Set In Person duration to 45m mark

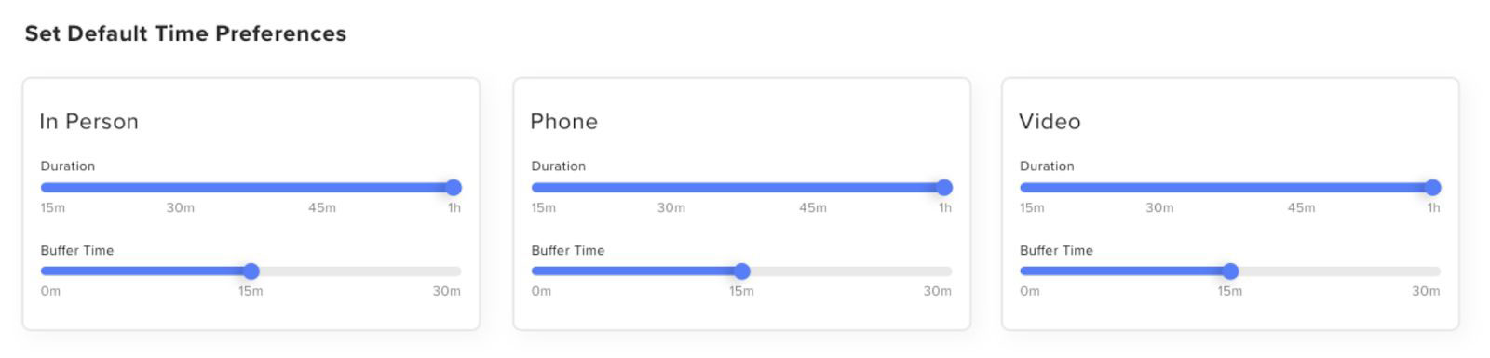(322, 188)
